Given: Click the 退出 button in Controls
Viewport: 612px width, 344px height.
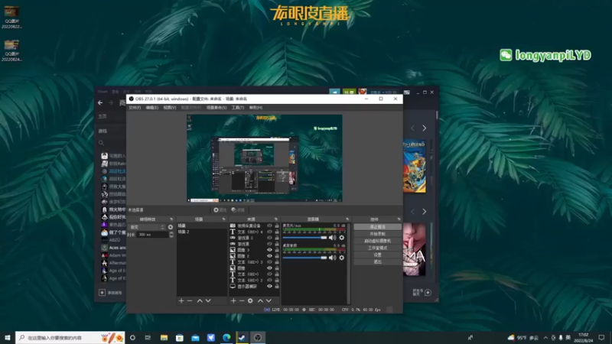Looking at the screenshot, I should [377, 261].
